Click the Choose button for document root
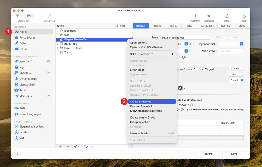 [236, 69]
